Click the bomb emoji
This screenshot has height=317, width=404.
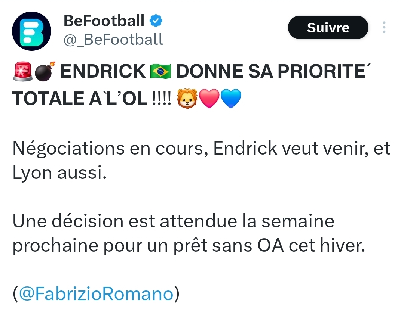pos(45,71)
